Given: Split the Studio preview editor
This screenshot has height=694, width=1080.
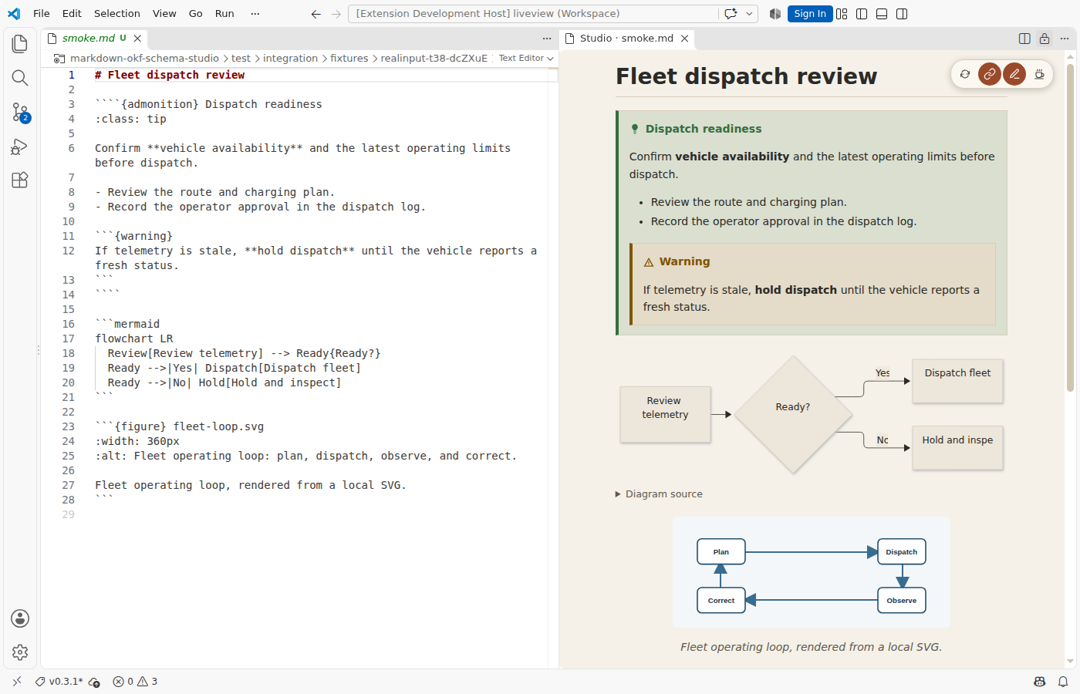Looking at the screenshot, I should coord(1024,39).
